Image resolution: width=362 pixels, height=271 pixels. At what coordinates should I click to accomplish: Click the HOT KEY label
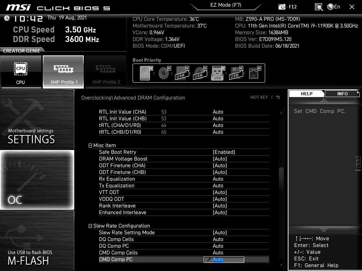pyautogui.click(x=259, y=97)
